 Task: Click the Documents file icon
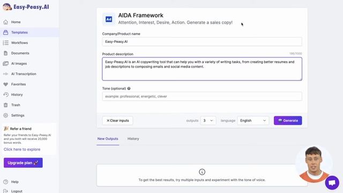pos(6,53)
